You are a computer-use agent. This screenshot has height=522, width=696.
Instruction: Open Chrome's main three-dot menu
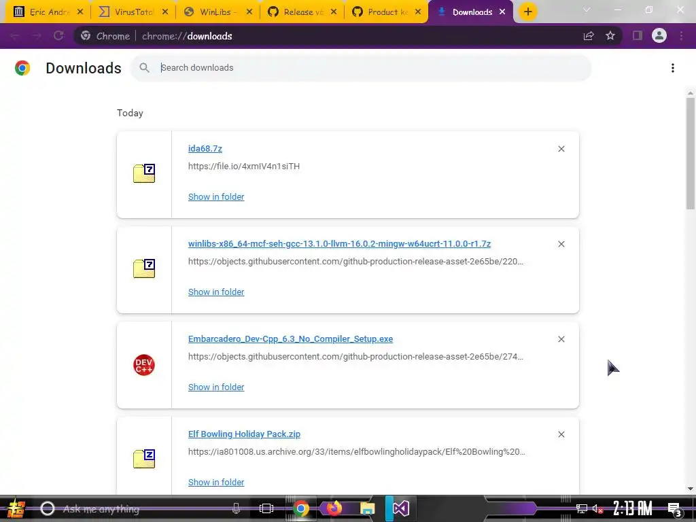click(681, 36)
